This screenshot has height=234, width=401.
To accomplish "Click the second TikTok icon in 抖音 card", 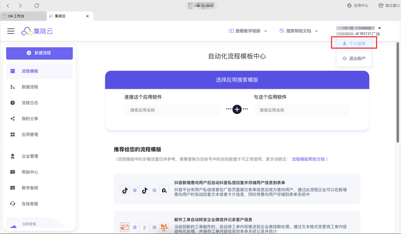I will [144, 190].
